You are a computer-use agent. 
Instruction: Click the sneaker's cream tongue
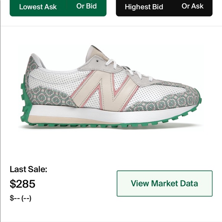(x=97, y=54)
